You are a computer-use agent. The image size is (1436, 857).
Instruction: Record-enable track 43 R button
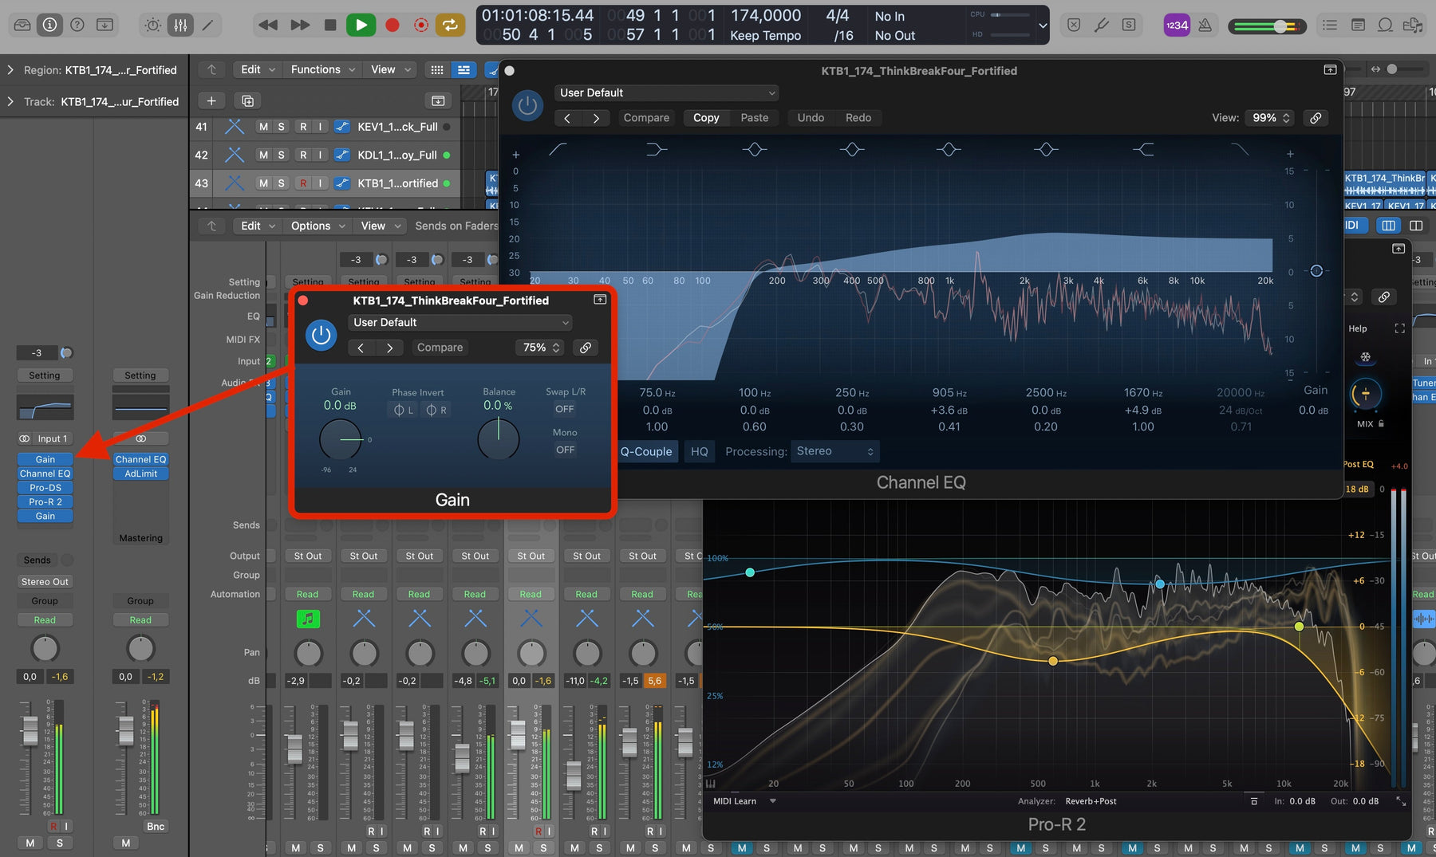coord(303,183)
